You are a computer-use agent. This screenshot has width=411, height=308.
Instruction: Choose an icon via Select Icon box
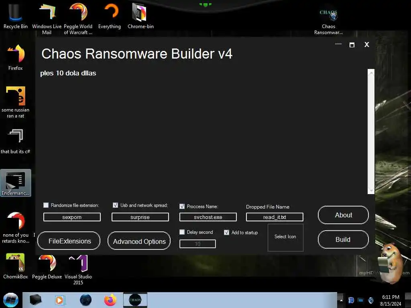(285, 237)
